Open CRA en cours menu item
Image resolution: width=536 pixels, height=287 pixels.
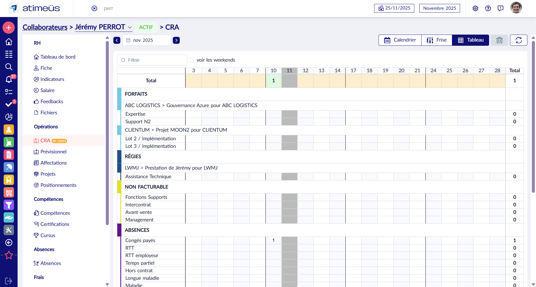[x=64, y=141]
